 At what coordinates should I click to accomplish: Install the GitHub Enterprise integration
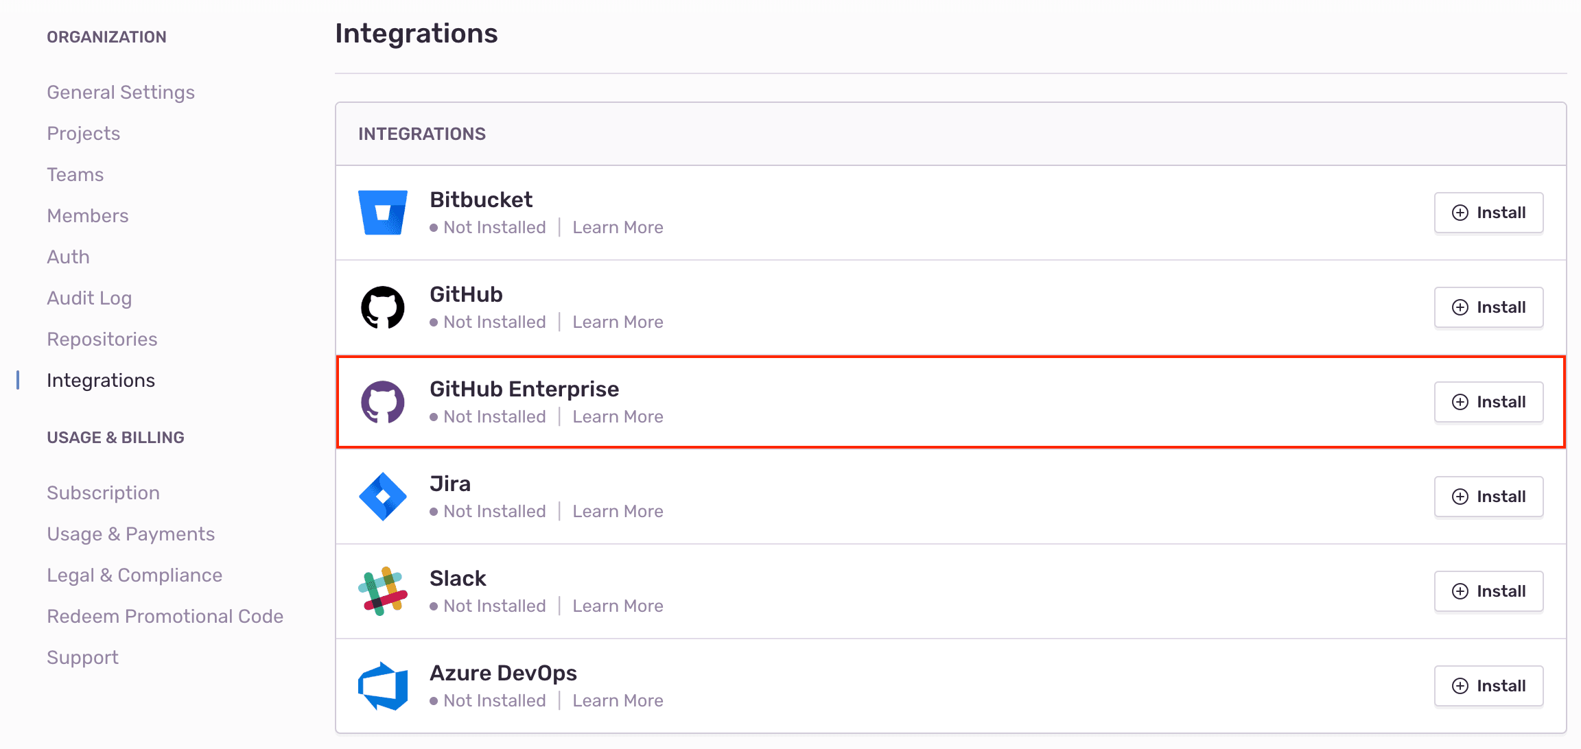[1488, 402]
